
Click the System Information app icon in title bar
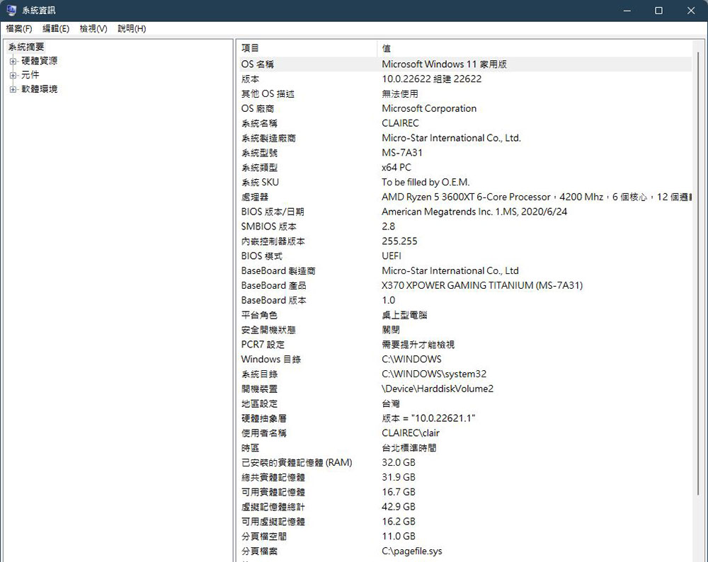(11, 11)
